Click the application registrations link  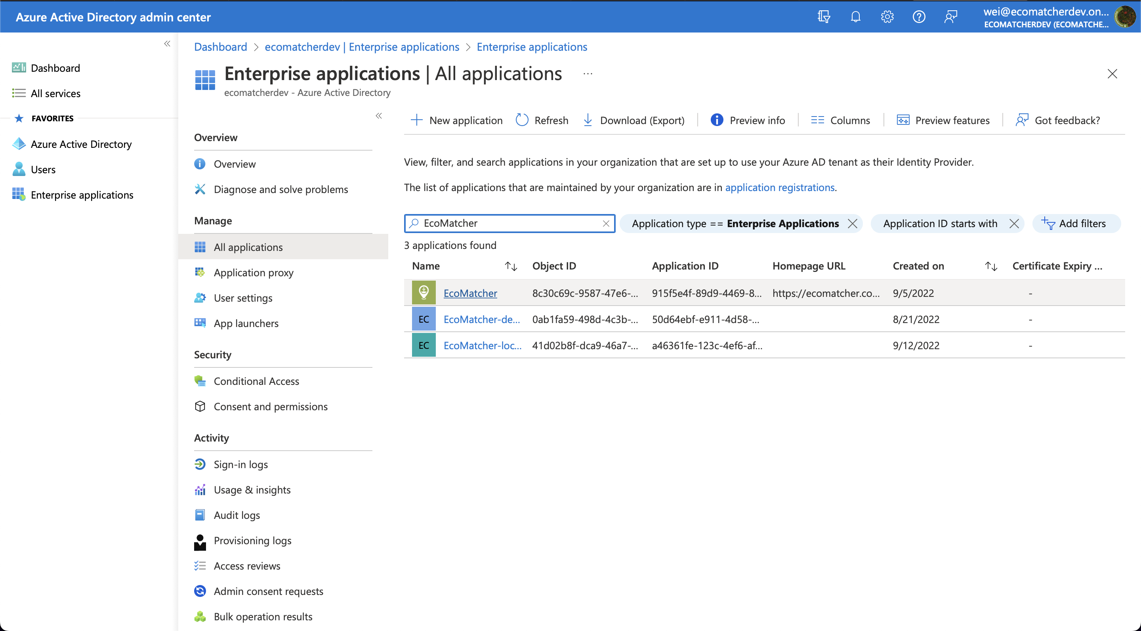(780, 187)
